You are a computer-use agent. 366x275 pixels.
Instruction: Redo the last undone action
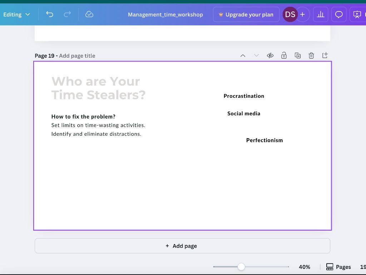67,14
